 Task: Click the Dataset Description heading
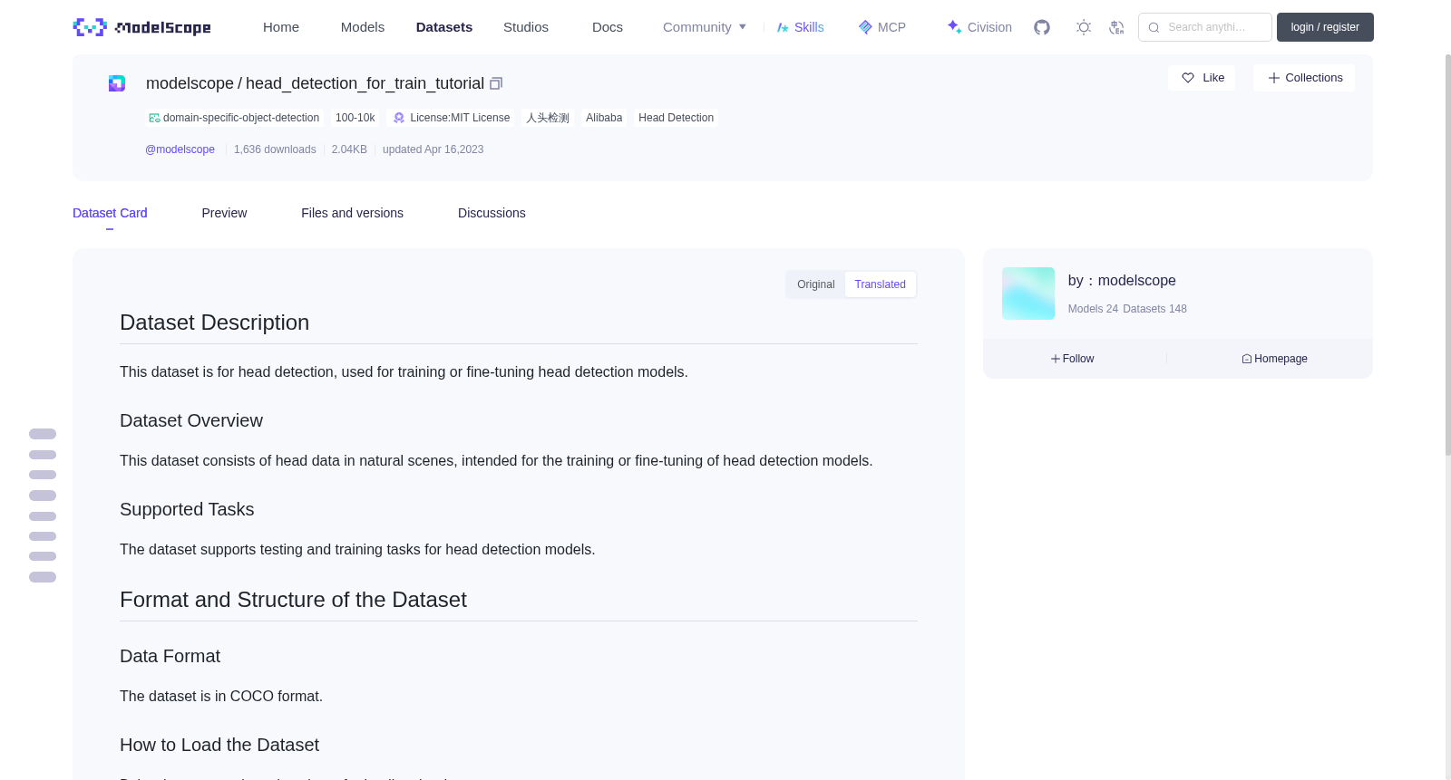pos(214,323)
